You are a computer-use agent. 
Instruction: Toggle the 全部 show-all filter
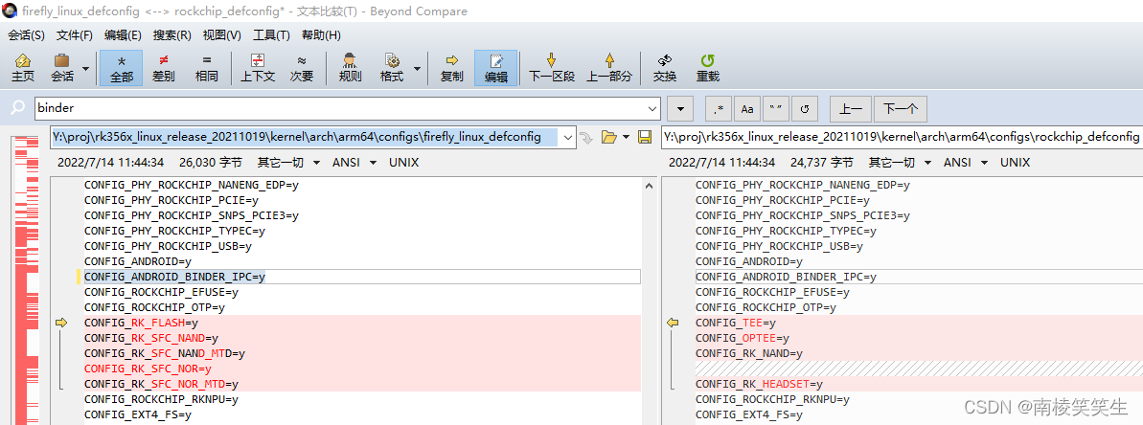click(x=121, y=68)
